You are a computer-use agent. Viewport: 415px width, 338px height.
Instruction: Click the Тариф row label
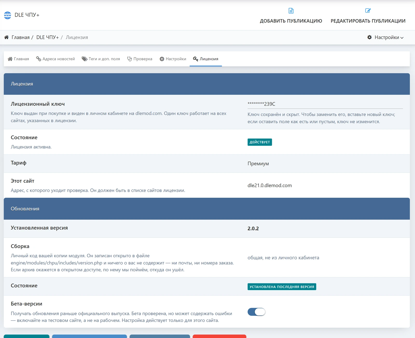(x=18, y=163)
